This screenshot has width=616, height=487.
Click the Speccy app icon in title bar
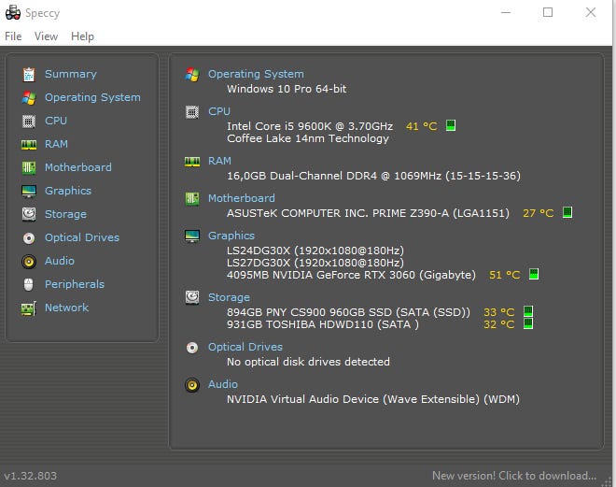13,12
